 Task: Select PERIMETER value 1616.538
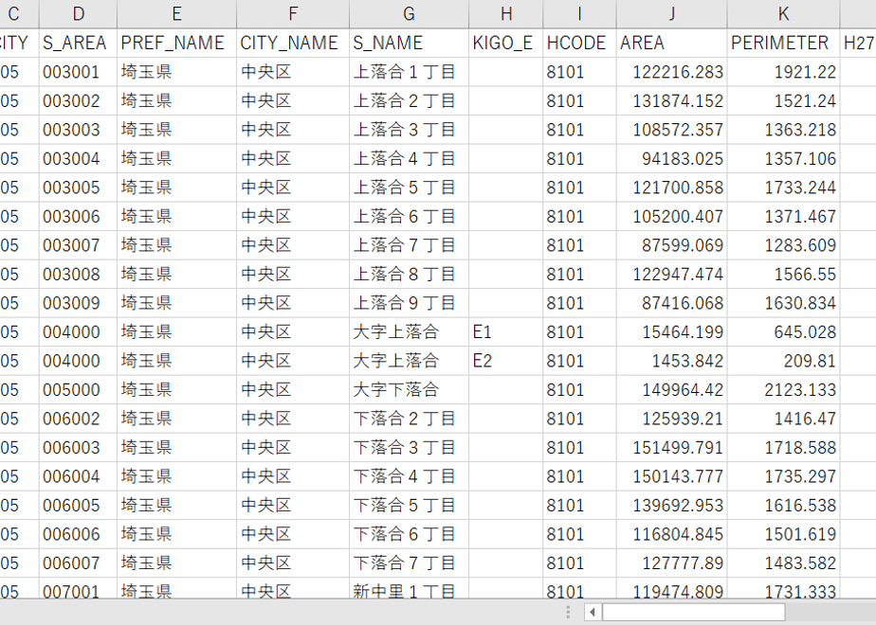click(783, 505)
